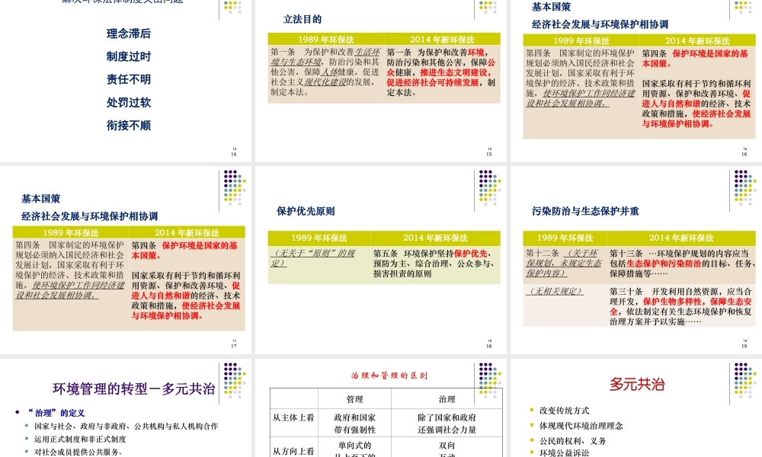Click the 污染防治与生态保护并重 title
This screenshot has width=762, height=457.
585,211
